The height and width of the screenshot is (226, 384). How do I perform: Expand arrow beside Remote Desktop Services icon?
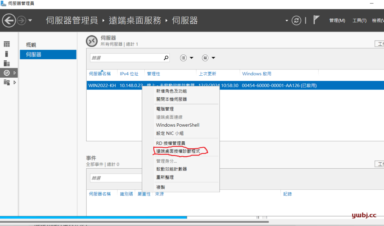click(x=15, y=73)
